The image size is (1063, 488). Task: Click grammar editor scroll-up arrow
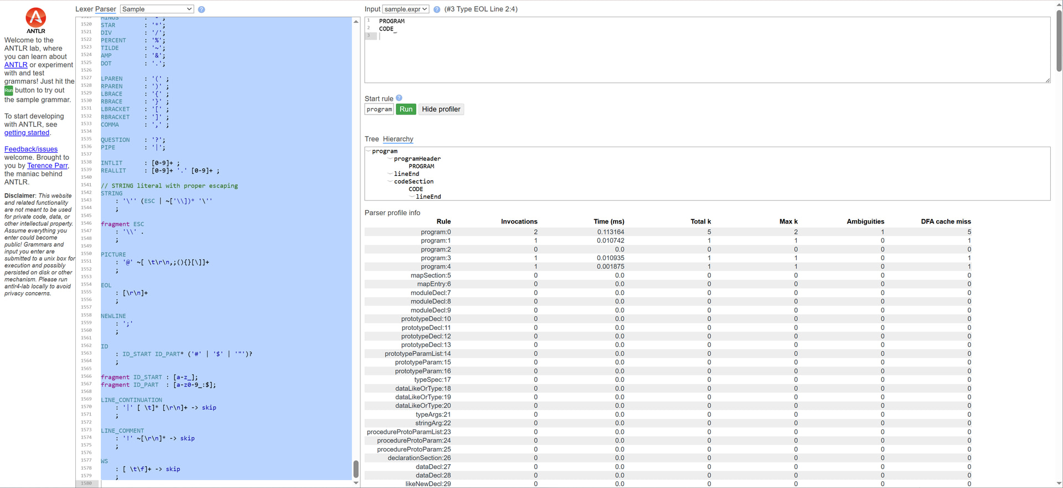[356, 22]
